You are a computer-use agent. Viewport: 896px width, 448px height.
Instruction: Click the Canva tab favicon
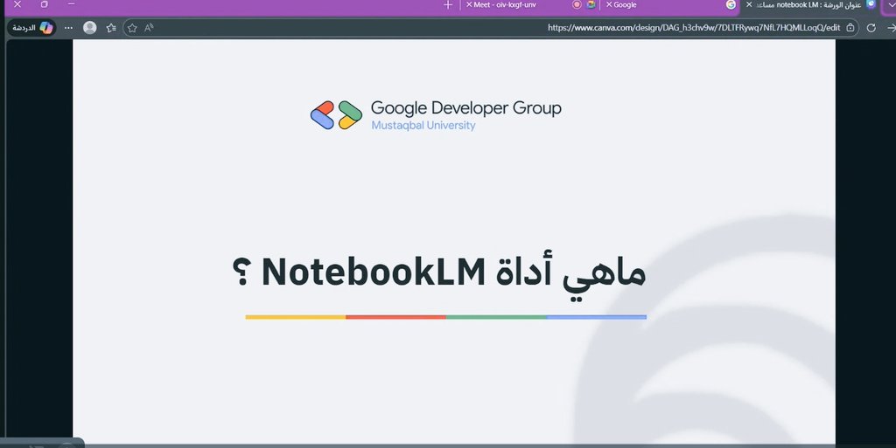871,4
